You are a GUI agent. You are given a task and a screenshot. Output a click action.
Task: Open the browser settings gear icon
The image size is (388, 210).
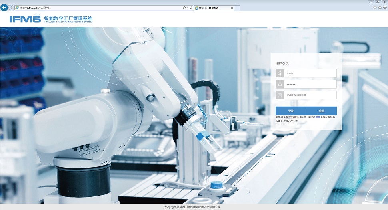tap(385, 7)
